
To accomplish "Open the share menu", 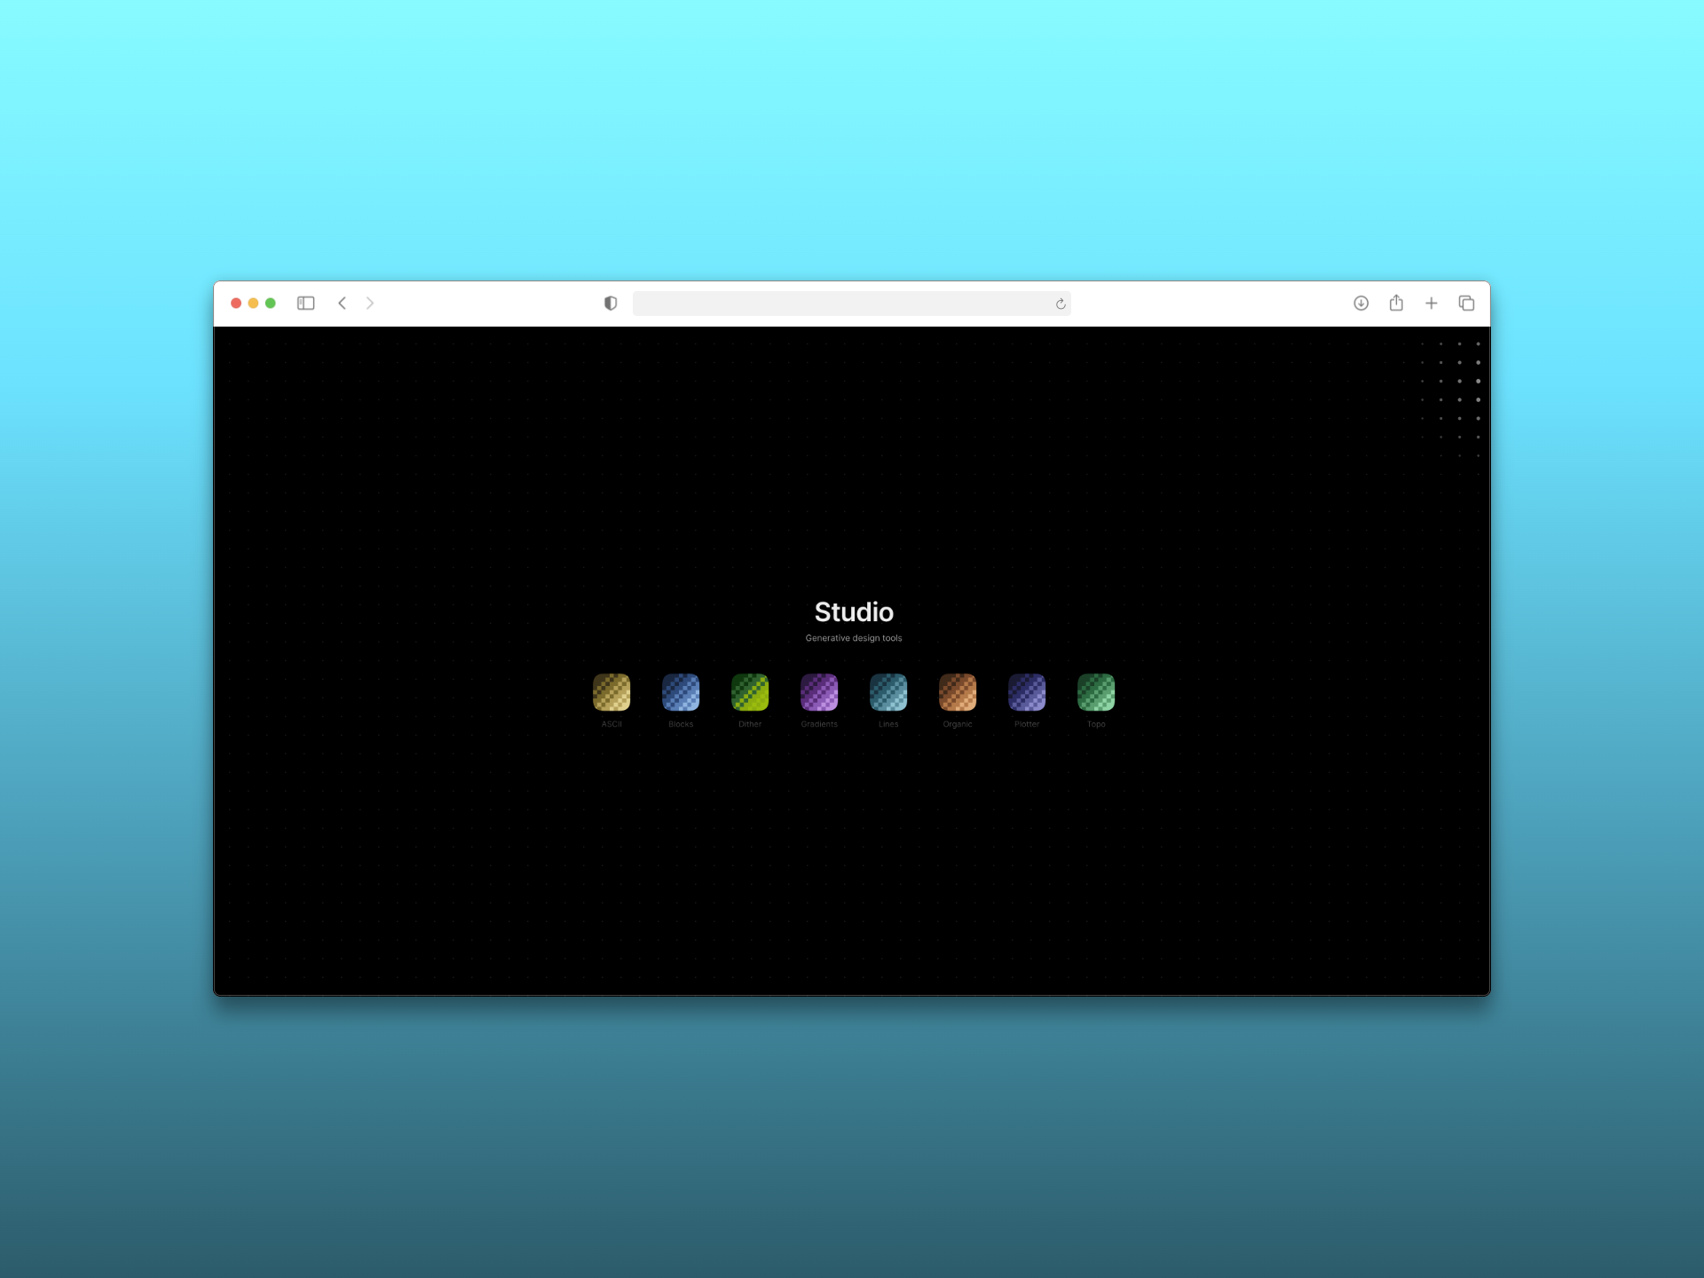I will (1396, 304).
